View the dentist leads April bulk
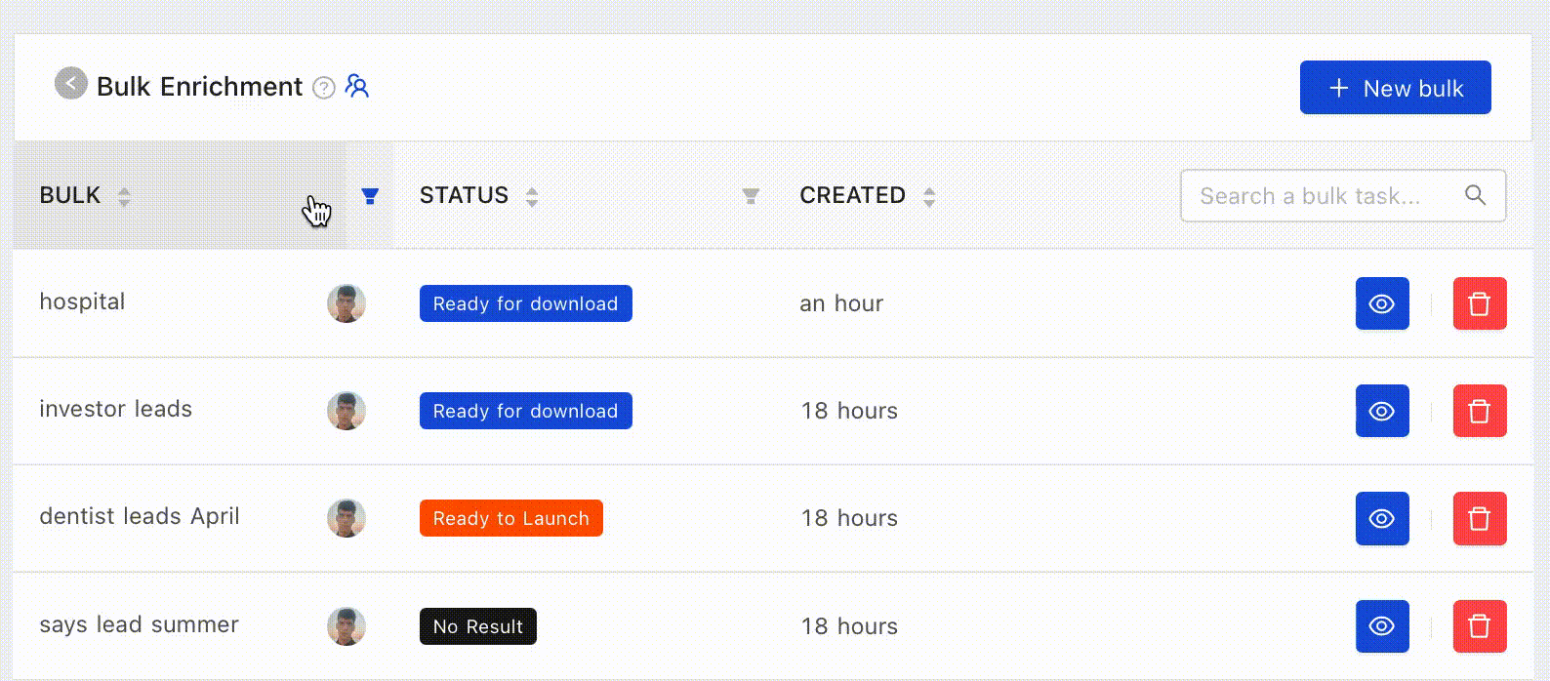1550x681 pixels. click(x=1382, y=518)
